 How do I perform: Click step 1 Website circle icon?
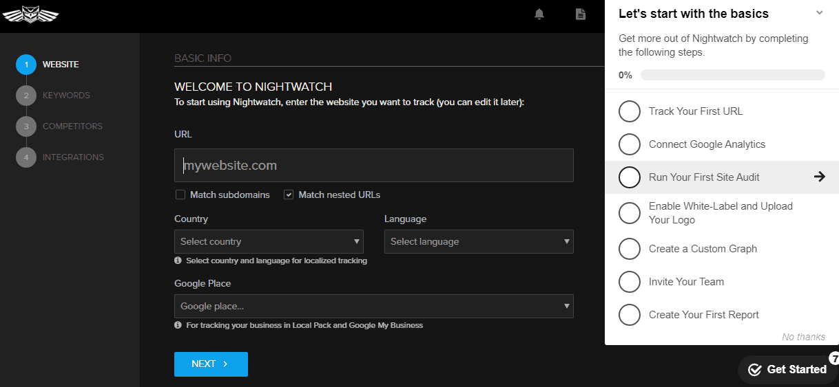point(26,65)
